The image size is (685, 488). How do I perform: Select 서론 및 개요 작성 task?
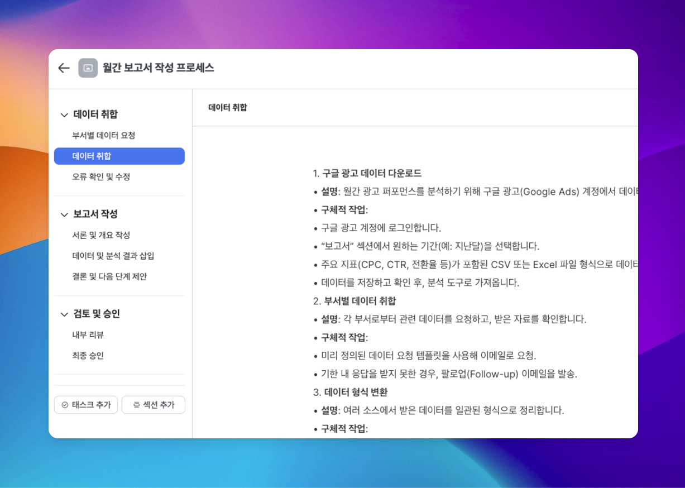pos(101,236)
